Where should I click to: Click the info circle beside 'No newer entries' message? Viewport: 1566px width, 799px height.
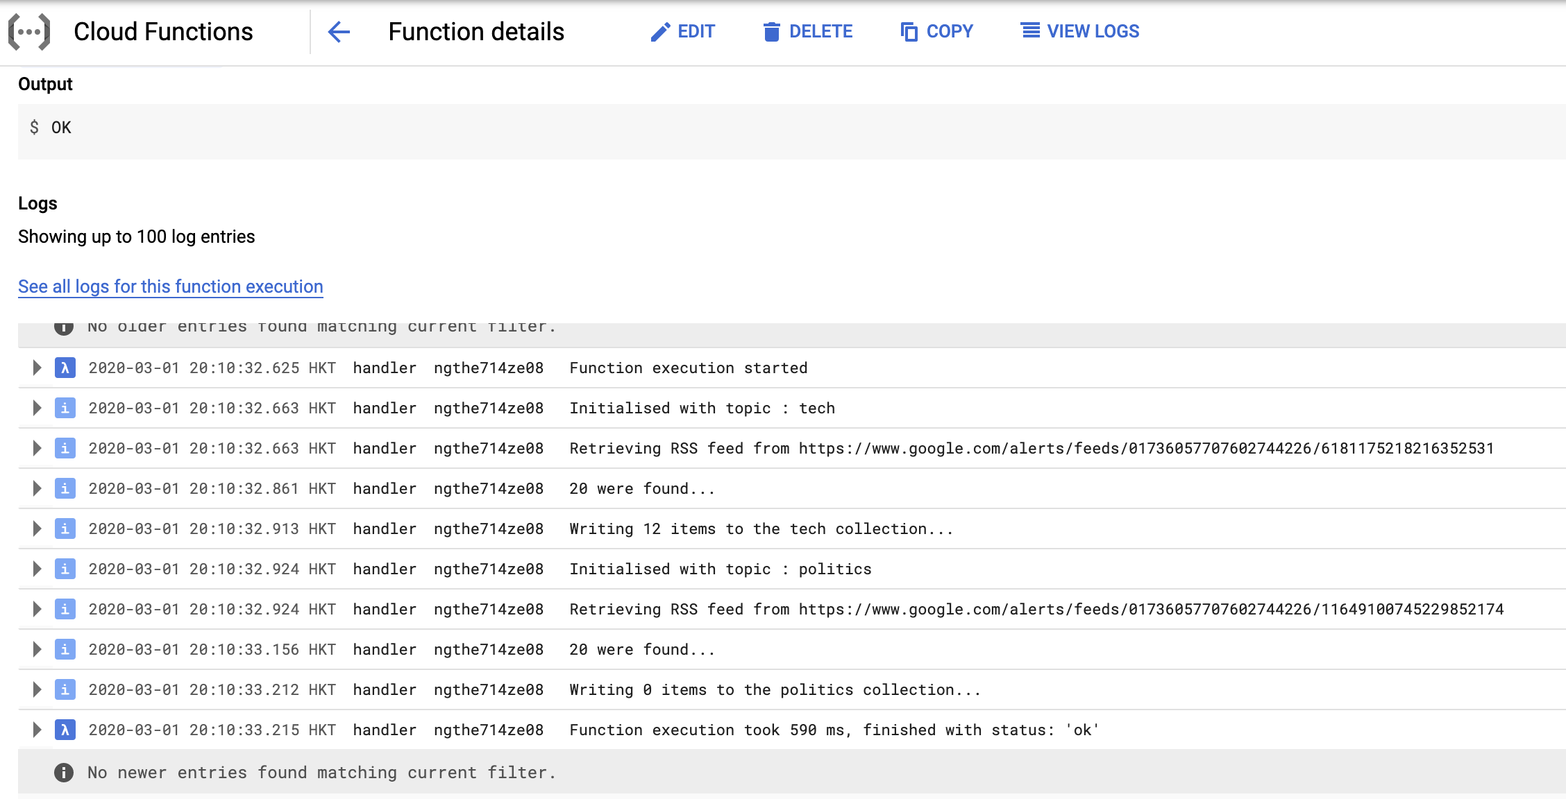click(x=64, y=773)
